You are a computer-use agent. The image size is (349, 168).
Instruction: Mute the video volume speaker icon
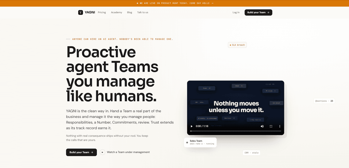pos(262,126)
